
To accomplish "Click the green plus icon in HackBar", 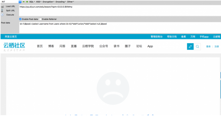I will click(27, 2).
